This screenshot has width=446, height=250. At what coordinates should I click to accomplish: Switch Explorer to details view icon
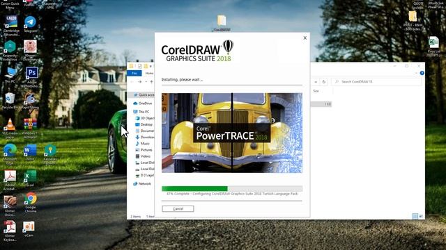tap(415, 216)
